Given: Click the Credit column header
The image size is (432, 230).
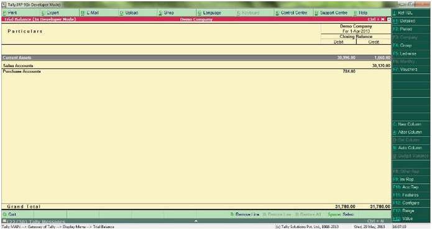Looking at the screenshot, I should point(374,42).
